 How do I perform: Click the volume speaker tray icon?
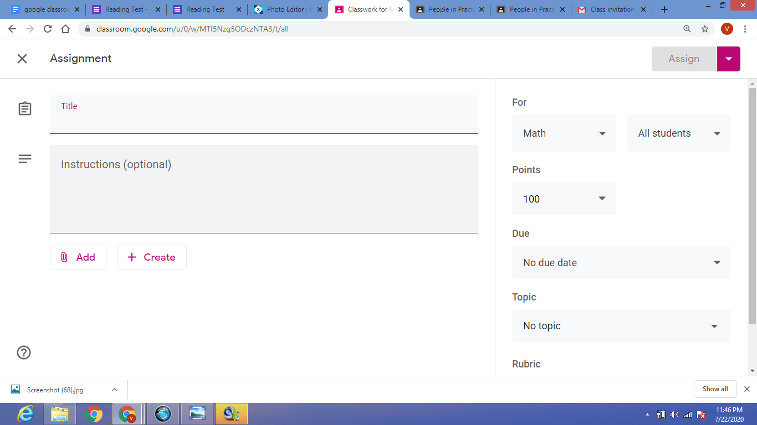[x=674, y=414]
